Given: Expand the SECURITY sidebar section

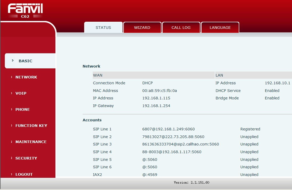Looking at the screenshot, I should pos(26,158).
